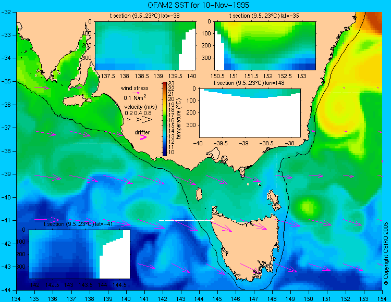Click the largest velocity legend arrowhead
Image resolution: width=391 pixels, height=302 pixels.
[x=147, y=120]
